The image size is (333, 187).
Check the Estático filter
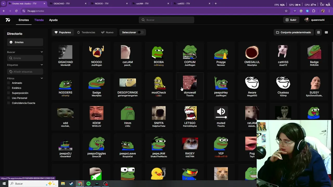point(9,88)
